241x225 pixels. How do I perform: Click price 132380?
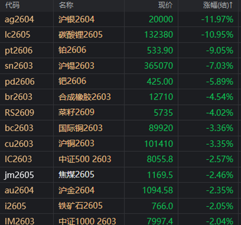(x=159, y=35)
